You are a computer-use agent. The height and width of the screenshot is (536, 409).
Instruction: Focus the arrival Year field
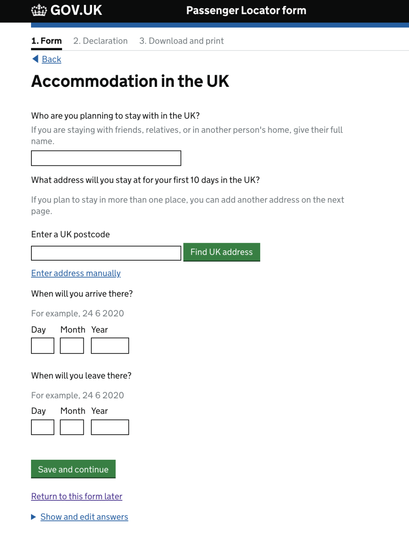pos(110,346)
